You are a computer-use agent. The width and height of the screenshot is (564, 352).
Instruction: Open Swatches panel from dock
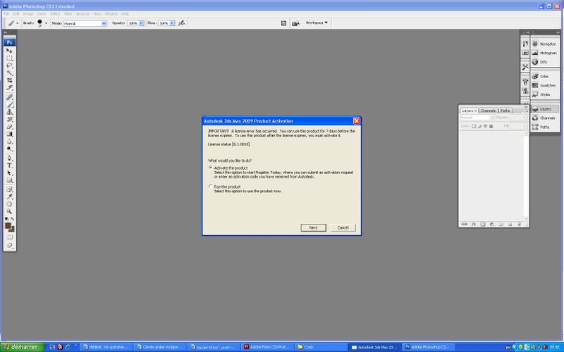click(x=544, y=85)
